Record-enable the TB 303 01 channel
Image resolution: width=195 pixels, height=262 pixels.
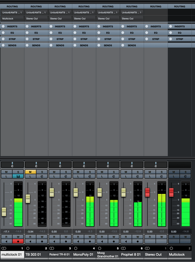click(x=42, y=241)
